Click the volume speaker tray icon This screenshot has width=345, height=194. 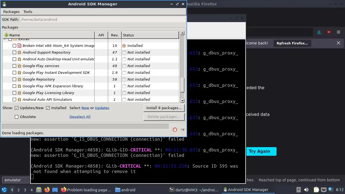coord(307,190)
